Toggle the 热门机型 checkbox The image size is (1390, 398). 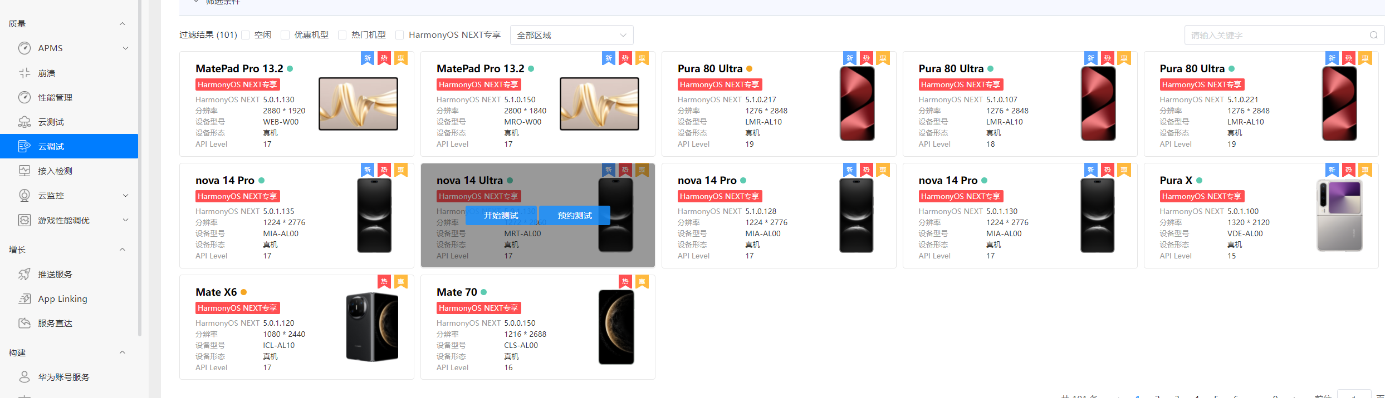(342, 35)
